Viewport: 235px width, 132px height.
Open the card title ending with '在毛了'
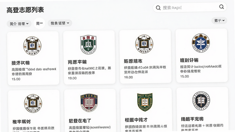pos(80,121)
